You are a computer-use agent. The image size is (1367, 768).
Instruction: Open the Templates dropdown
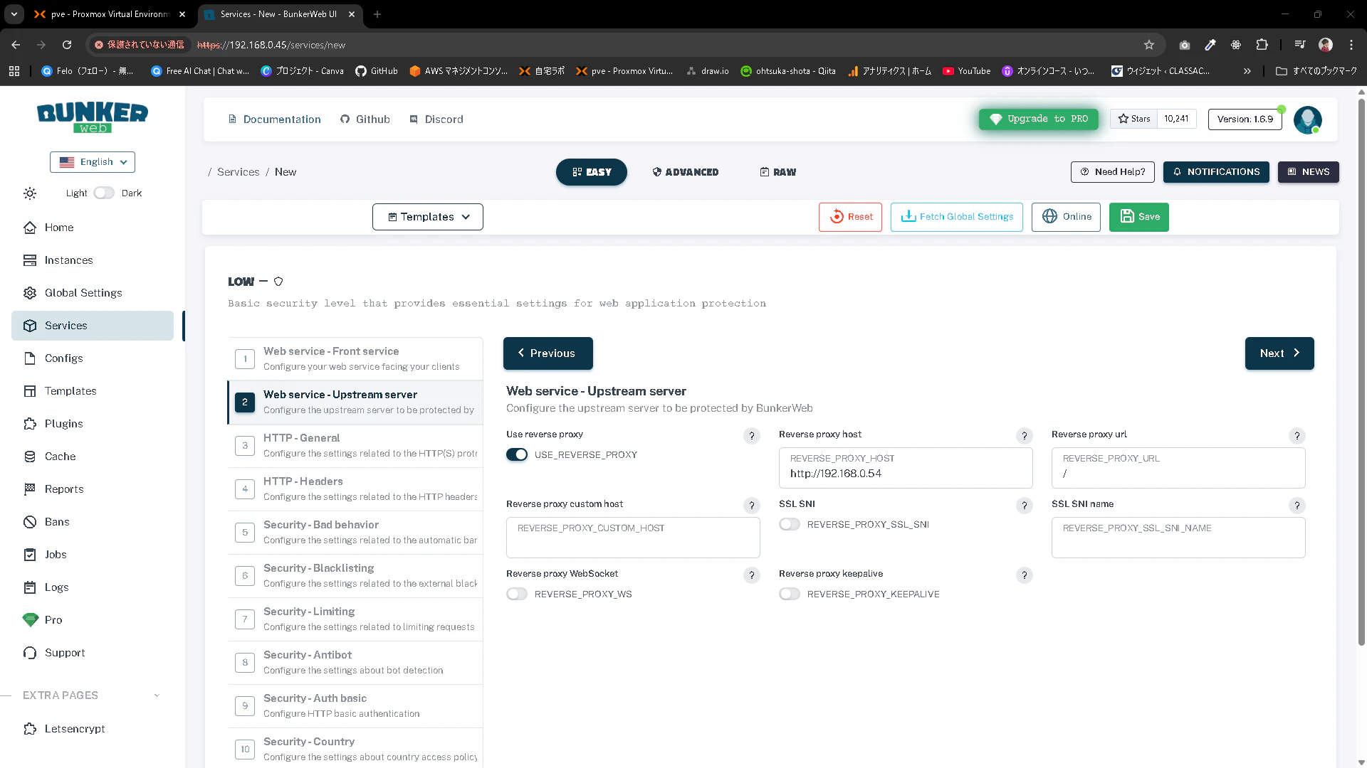[x=428, y=217]
